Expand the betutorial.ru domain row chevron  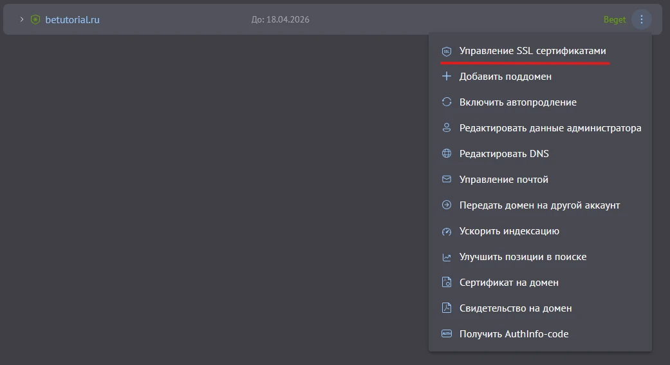click(21, 20)
